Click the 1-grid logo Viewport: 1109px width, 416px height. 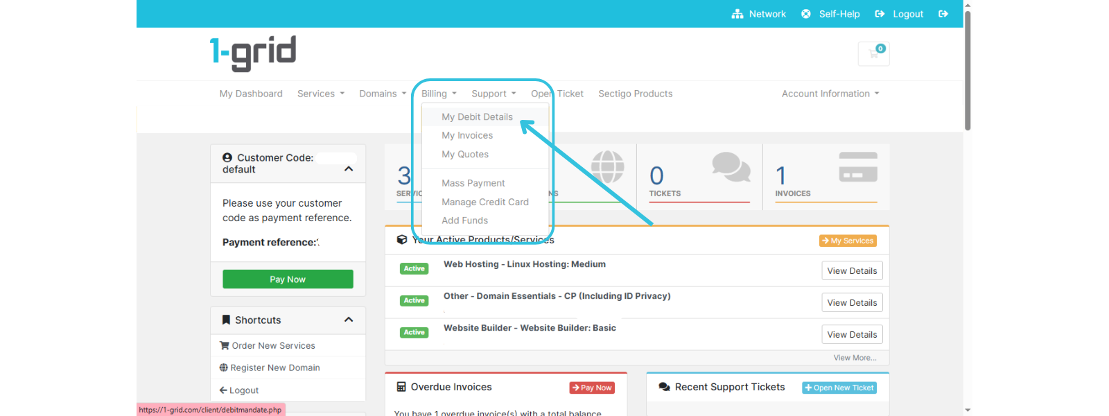point(253,53)
